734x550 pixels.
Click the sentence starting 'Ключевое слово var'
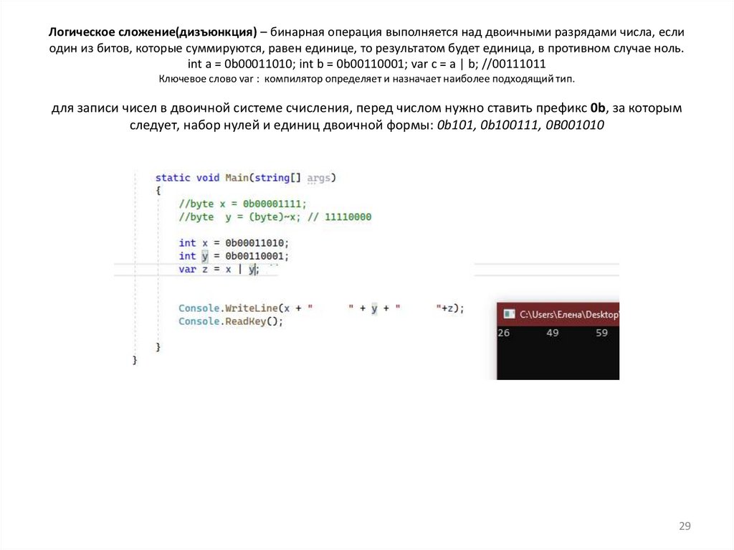(x=366, y=79)
